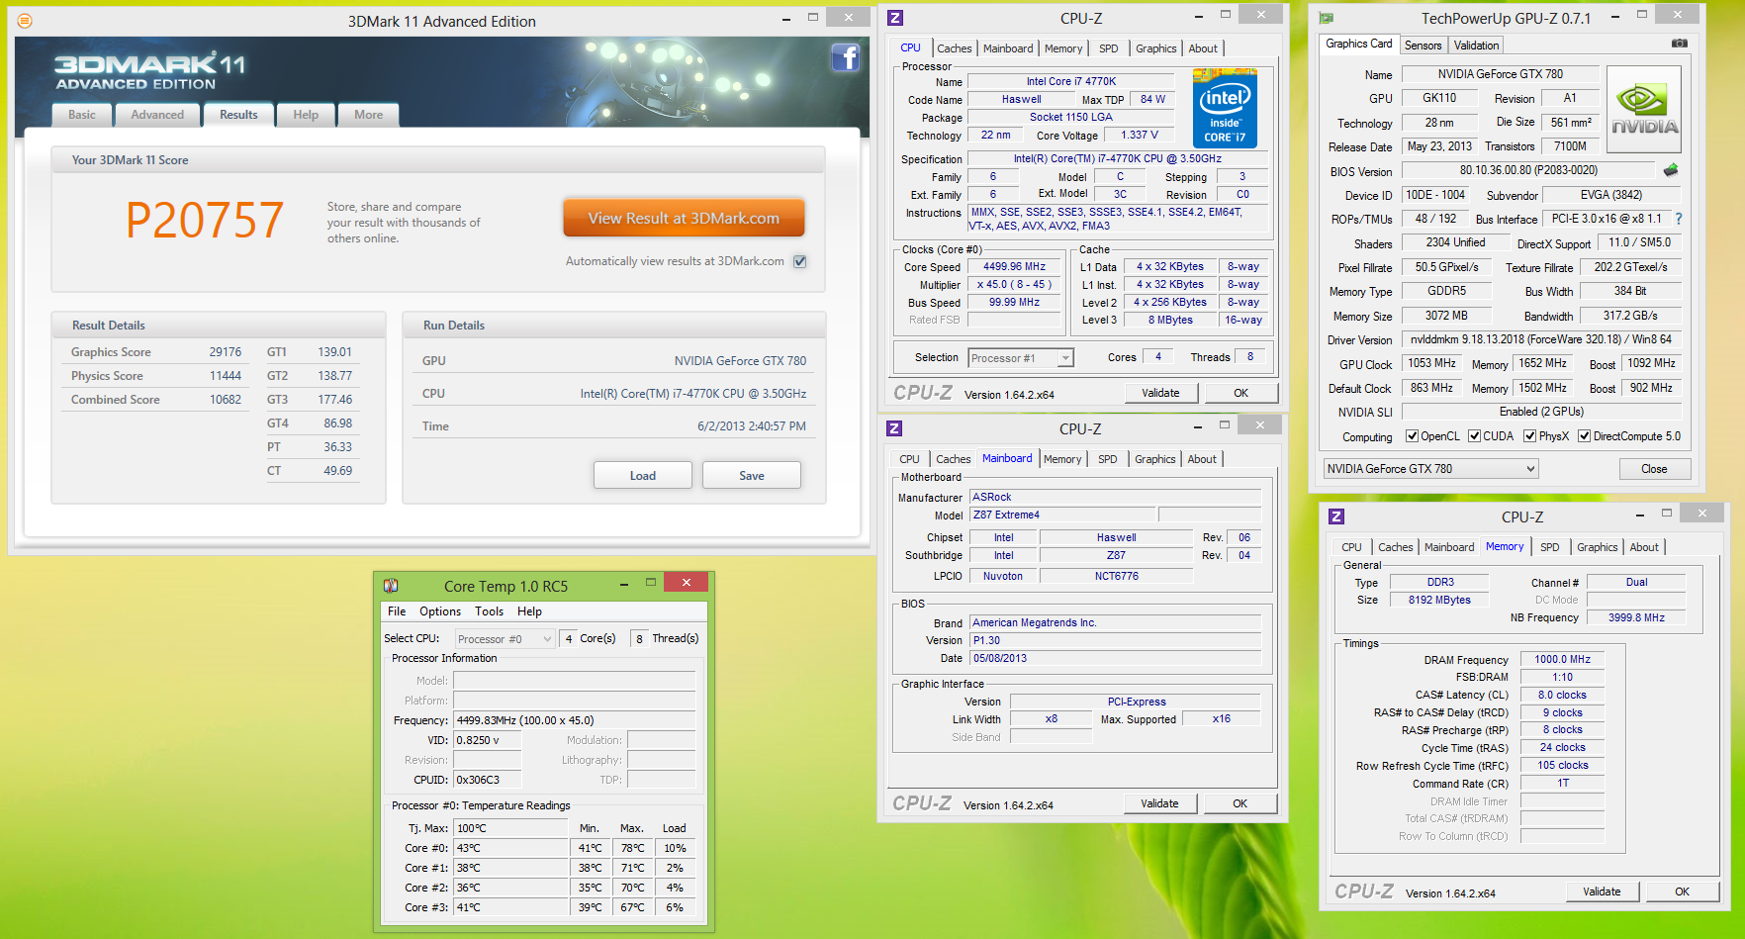The image size is (1745, 939).
Task: Click the Core #0 temperature 43°C
Action: pyautogui.click(x=510, y=848)
